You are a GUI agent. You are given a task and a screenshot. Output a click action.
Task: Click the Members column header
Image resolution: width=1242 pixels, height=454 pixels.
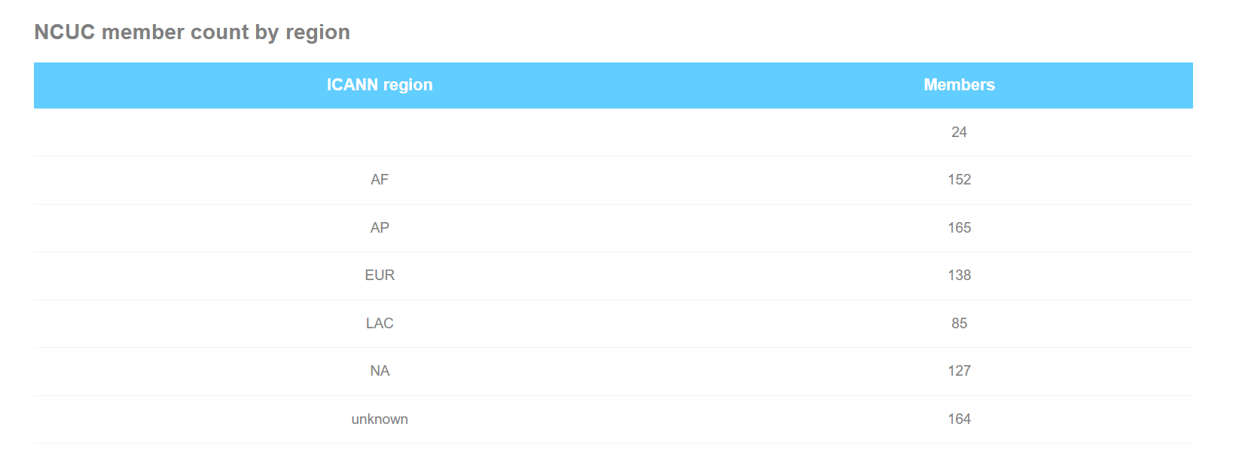pyautogui.click(x=959, y=85)
